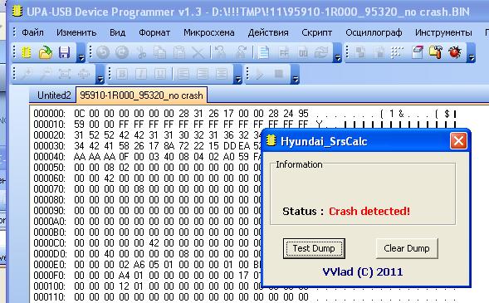
Task: Close the Hyundai_SrsCalc dialog
Action: [458, 141]
